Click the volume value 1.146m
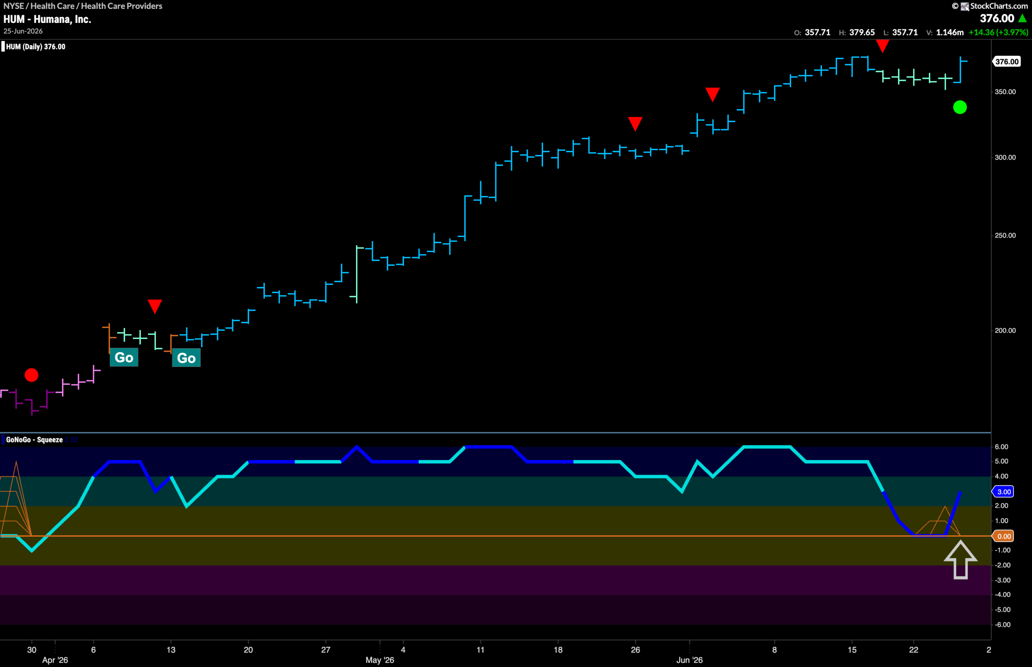The width and height of the screenshot is (1032, 667). tap(950, 33)
